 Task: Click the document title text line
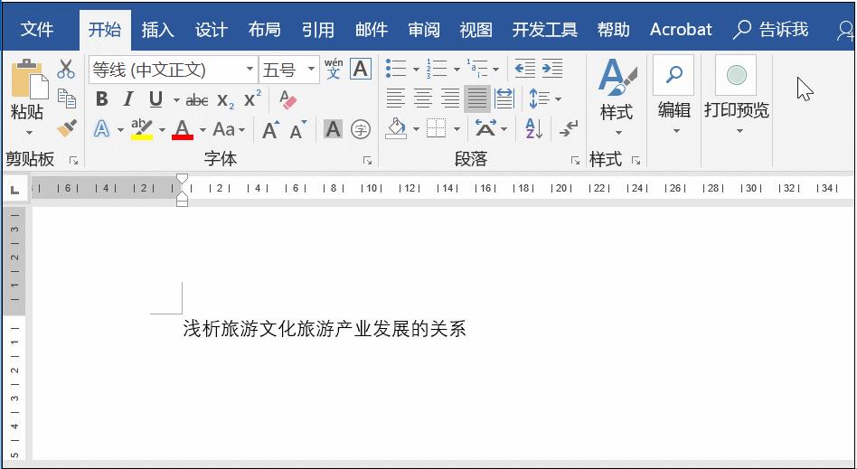325,329
